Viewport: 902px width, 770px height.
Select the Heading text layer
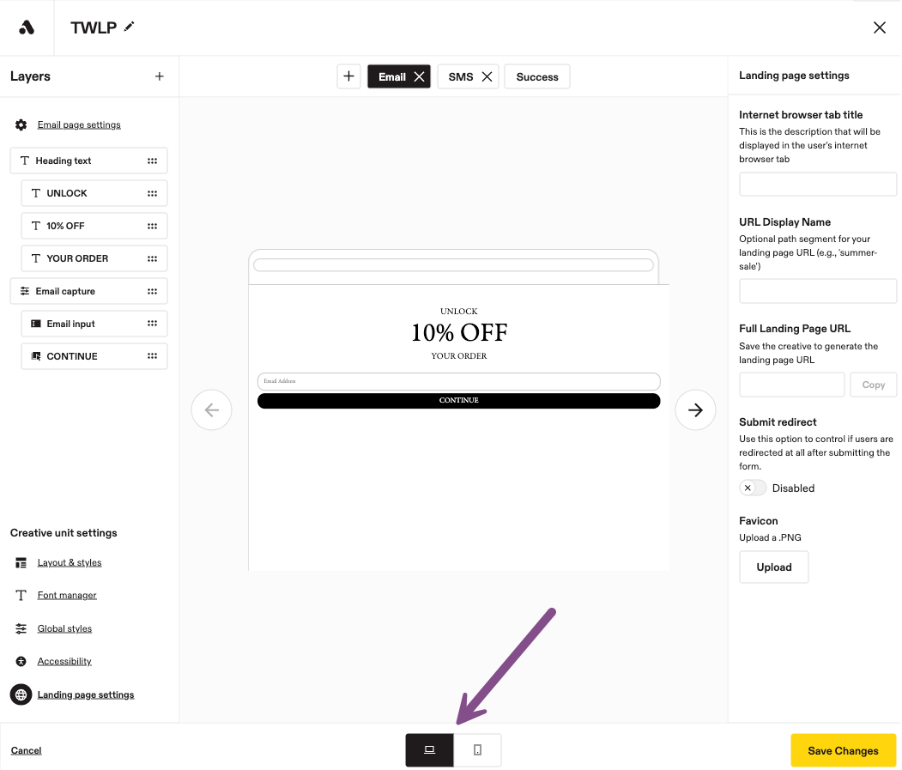point(88,161)
